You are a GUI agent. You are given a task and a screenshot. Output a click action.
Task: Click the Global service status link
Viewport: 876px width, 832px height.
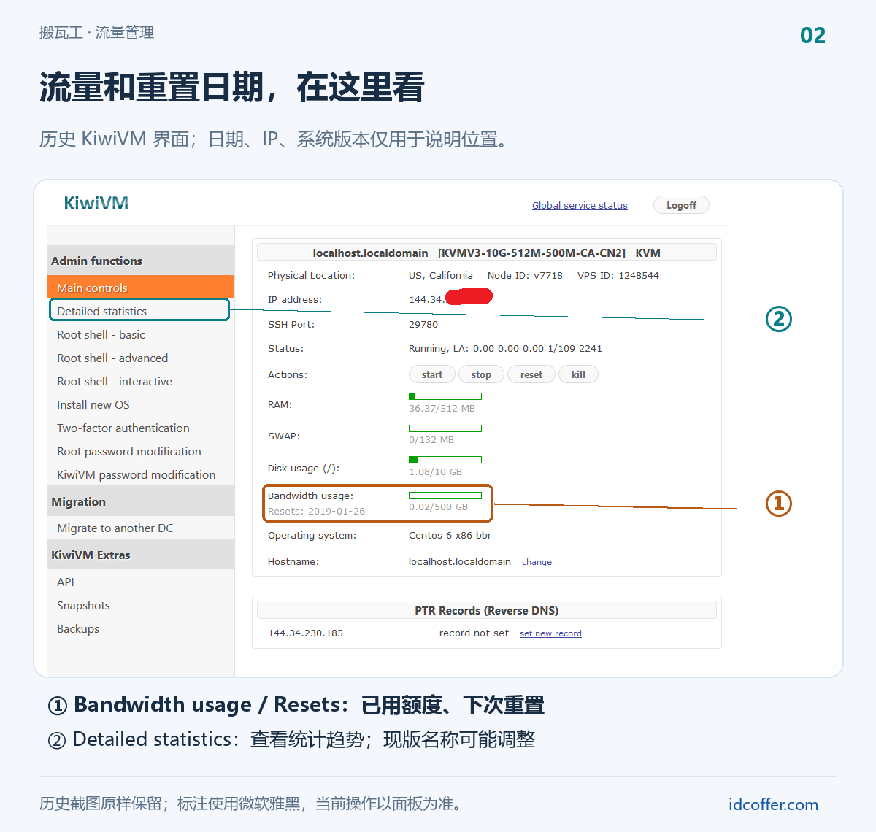[x=580, y=205]
